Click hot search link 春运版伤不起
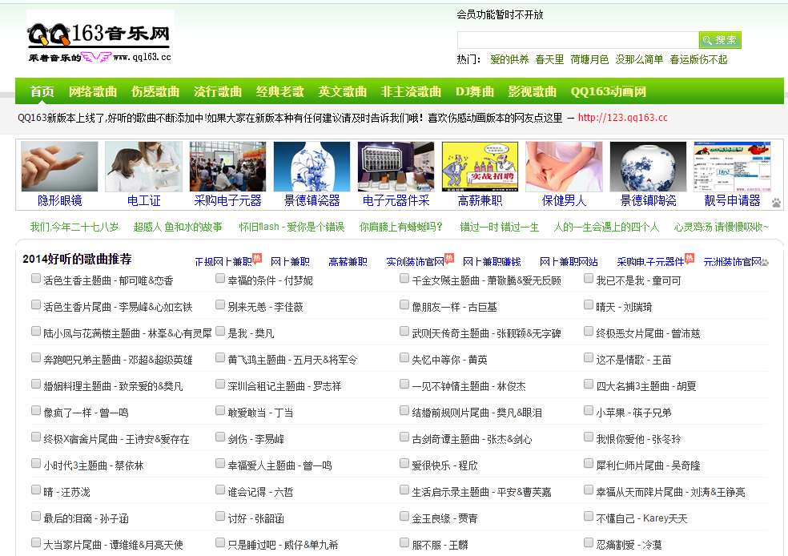 coord(698,59)
